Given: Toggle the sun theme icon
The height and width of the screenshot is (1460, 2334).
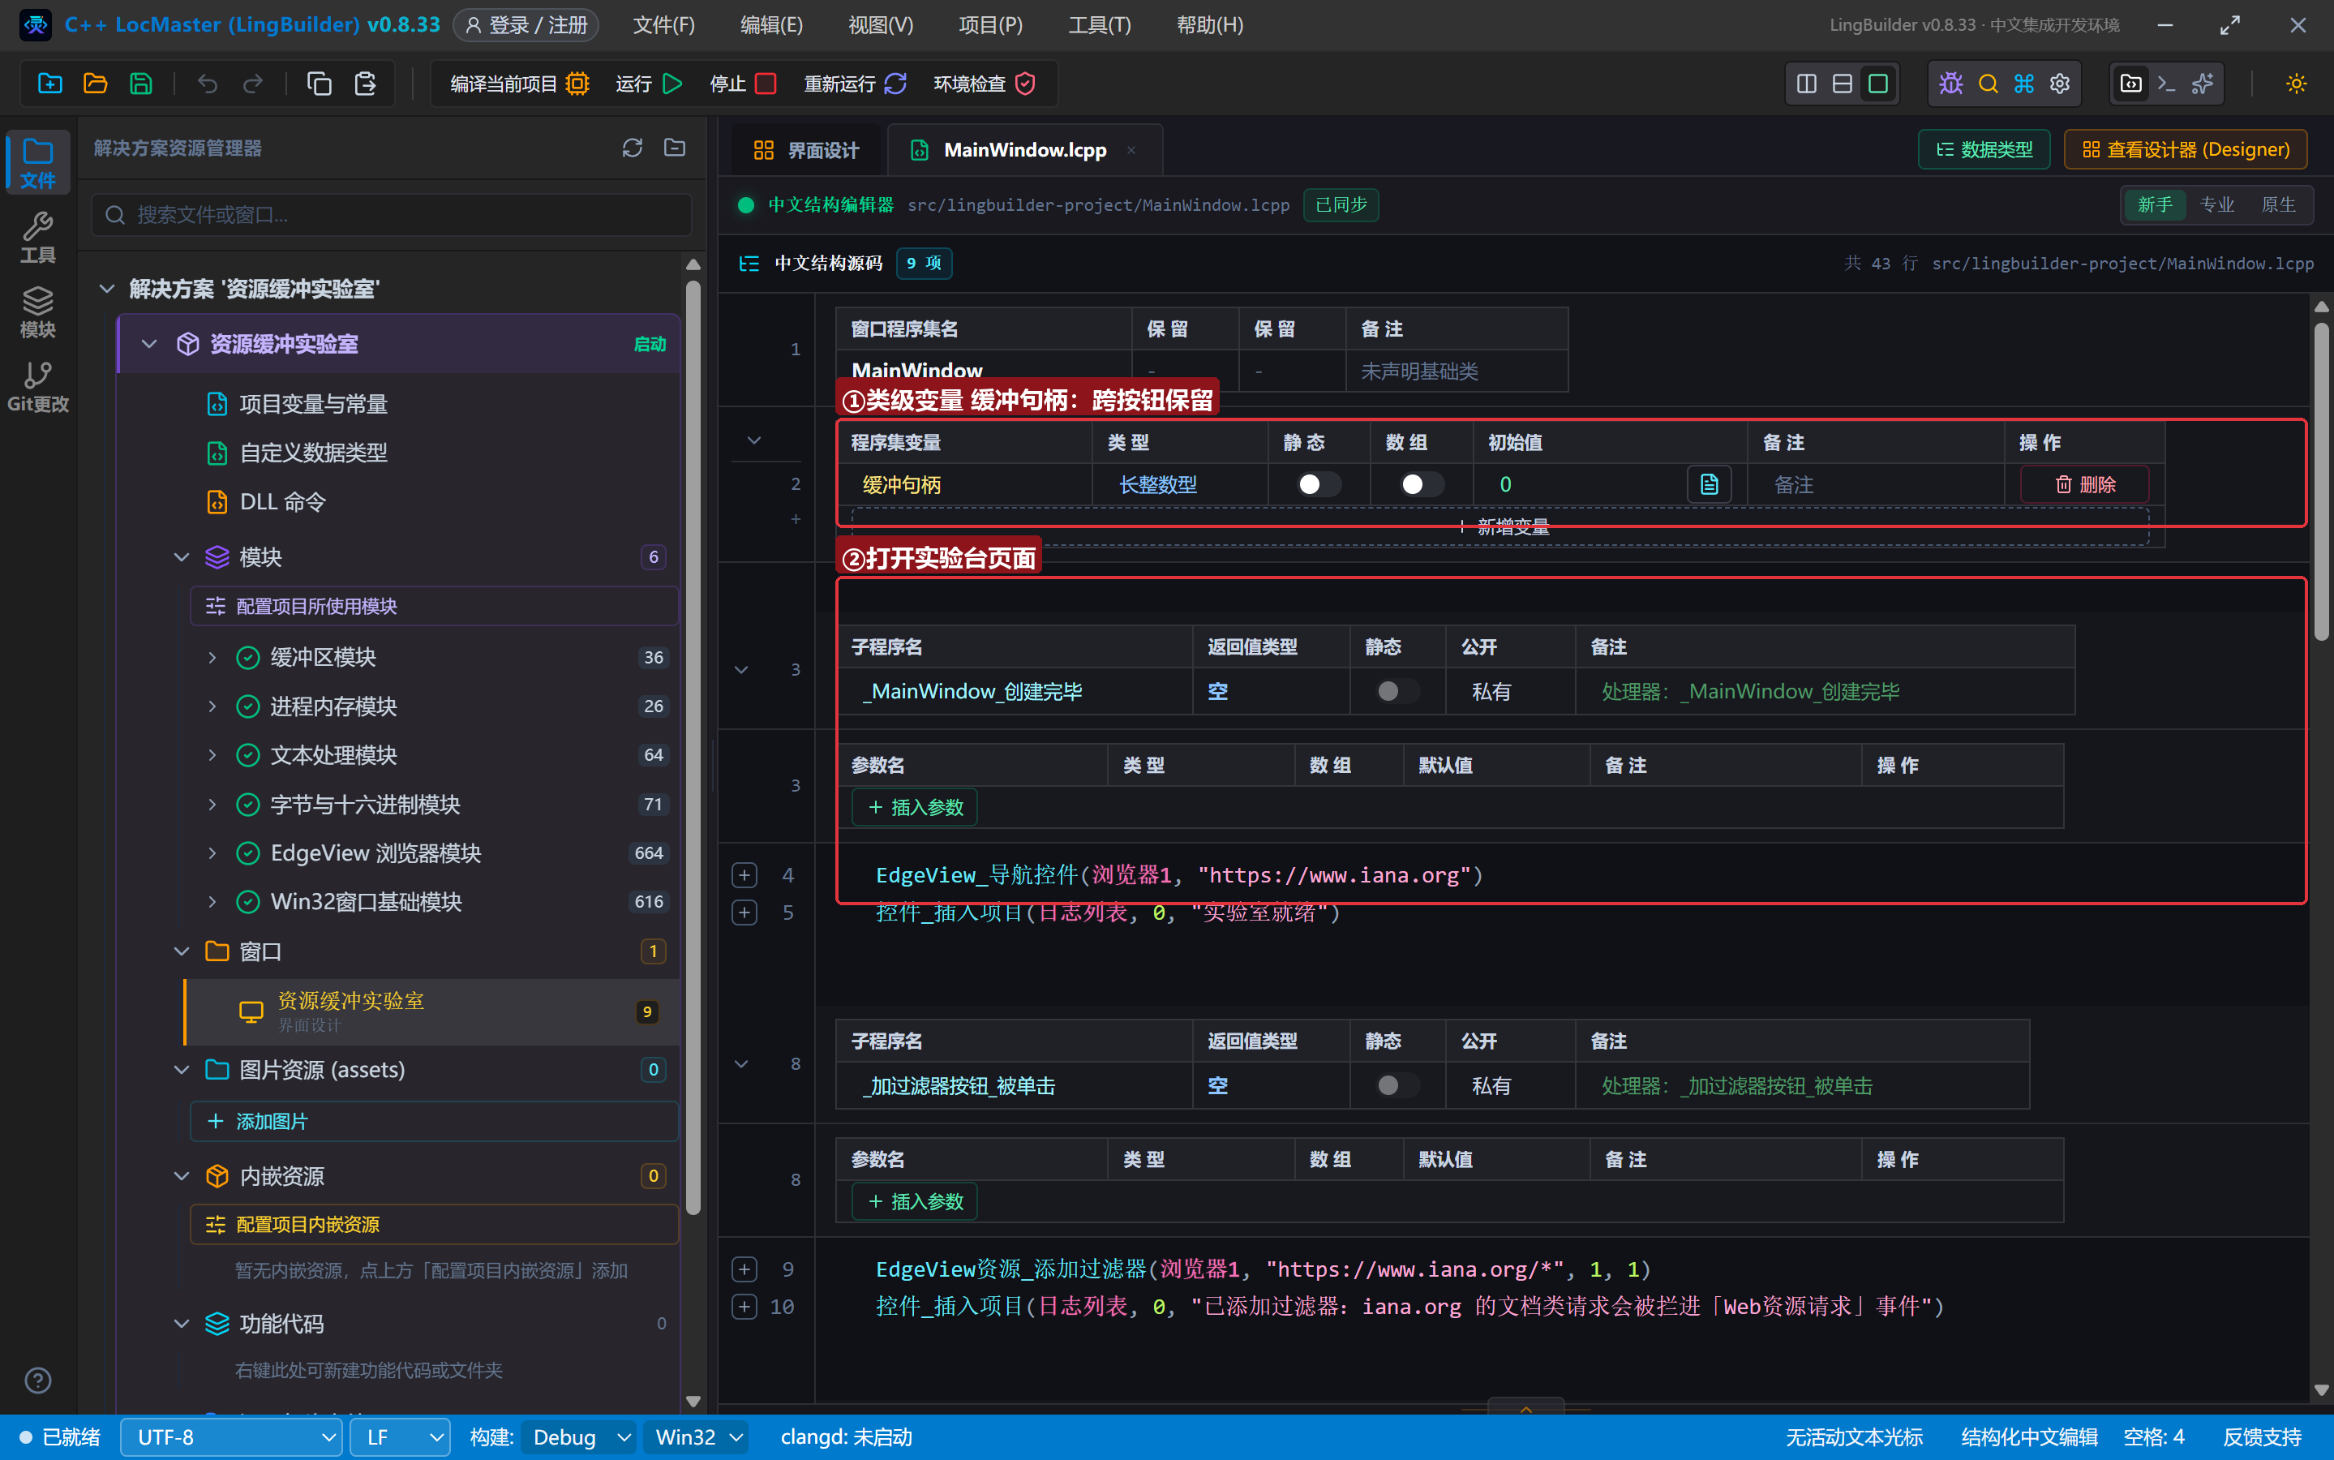Looking at the screenshot, I should point(2297,84).
